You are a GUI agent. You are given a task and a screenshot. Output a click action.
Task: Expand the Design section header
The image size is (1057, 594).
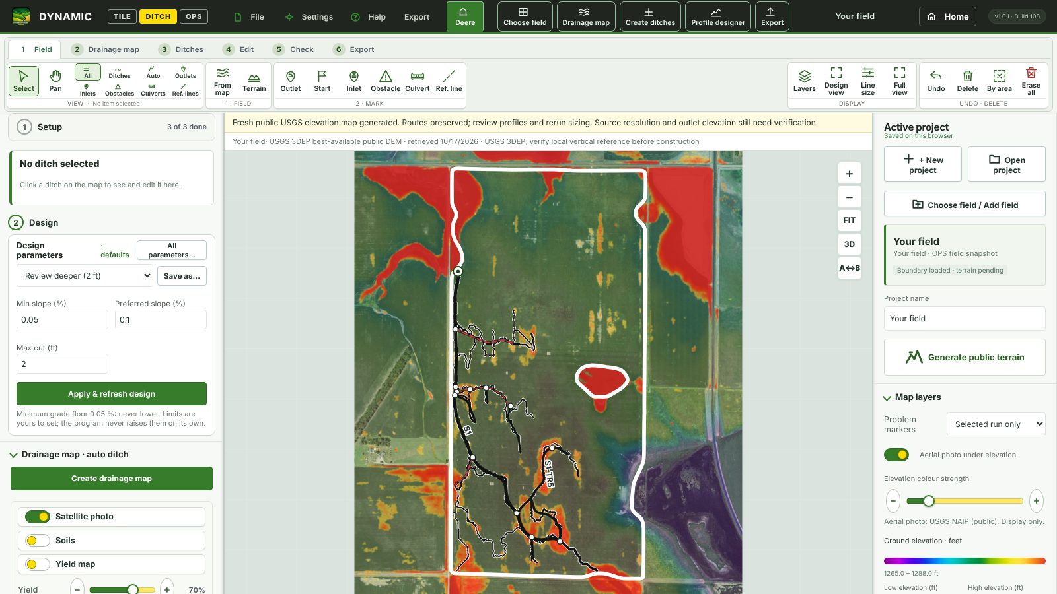[x=34, y=222]
